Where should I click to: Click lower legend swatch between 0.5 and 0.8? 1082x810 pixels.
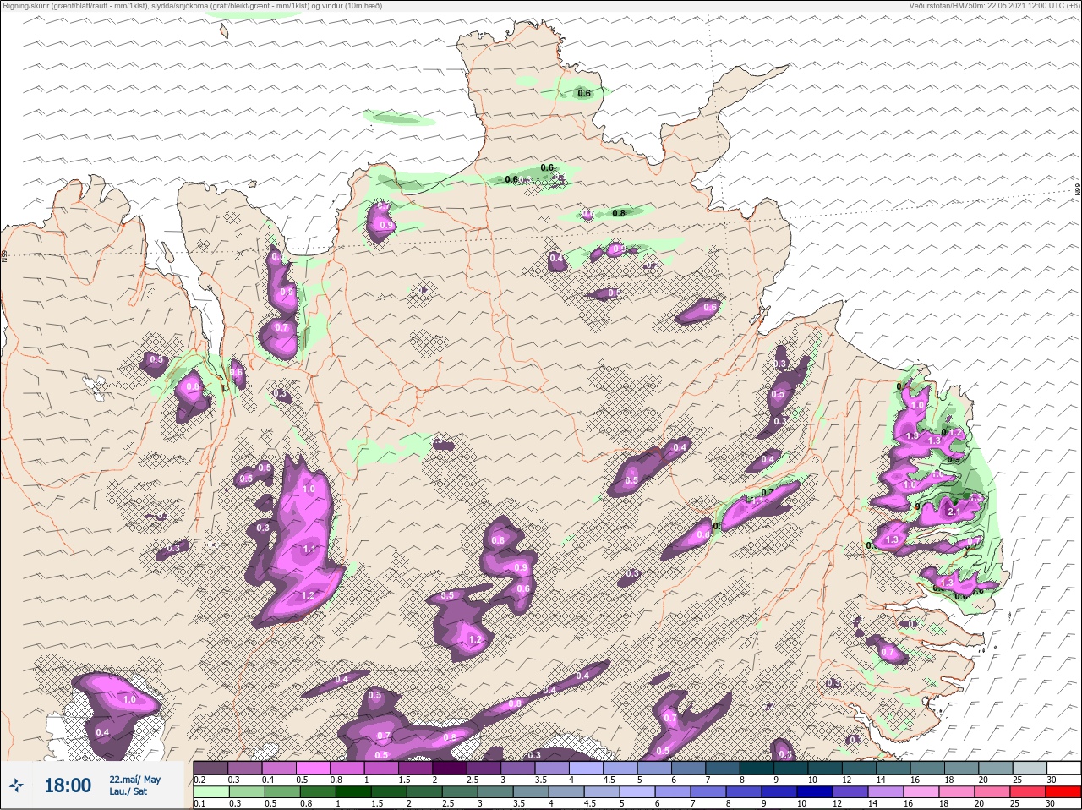point(282,793)
